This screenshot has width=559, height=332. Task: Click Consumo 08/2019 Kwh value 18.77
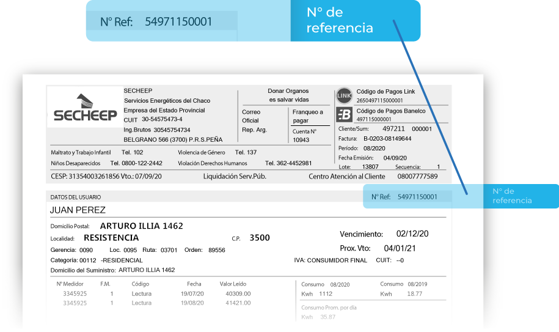pyautogui.click(x=415, y=294)
